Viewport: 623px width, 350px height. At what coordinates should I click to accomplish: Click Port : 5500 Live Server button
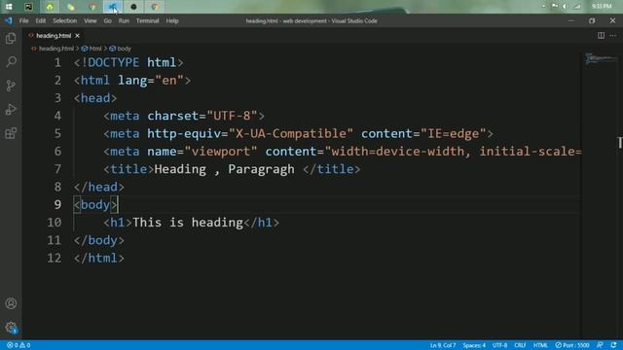point(572,345)
